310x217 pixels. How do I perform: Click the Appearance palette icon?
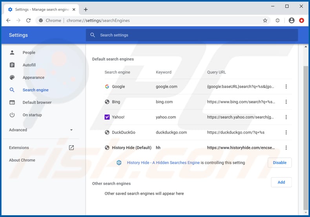pos(12,77)
